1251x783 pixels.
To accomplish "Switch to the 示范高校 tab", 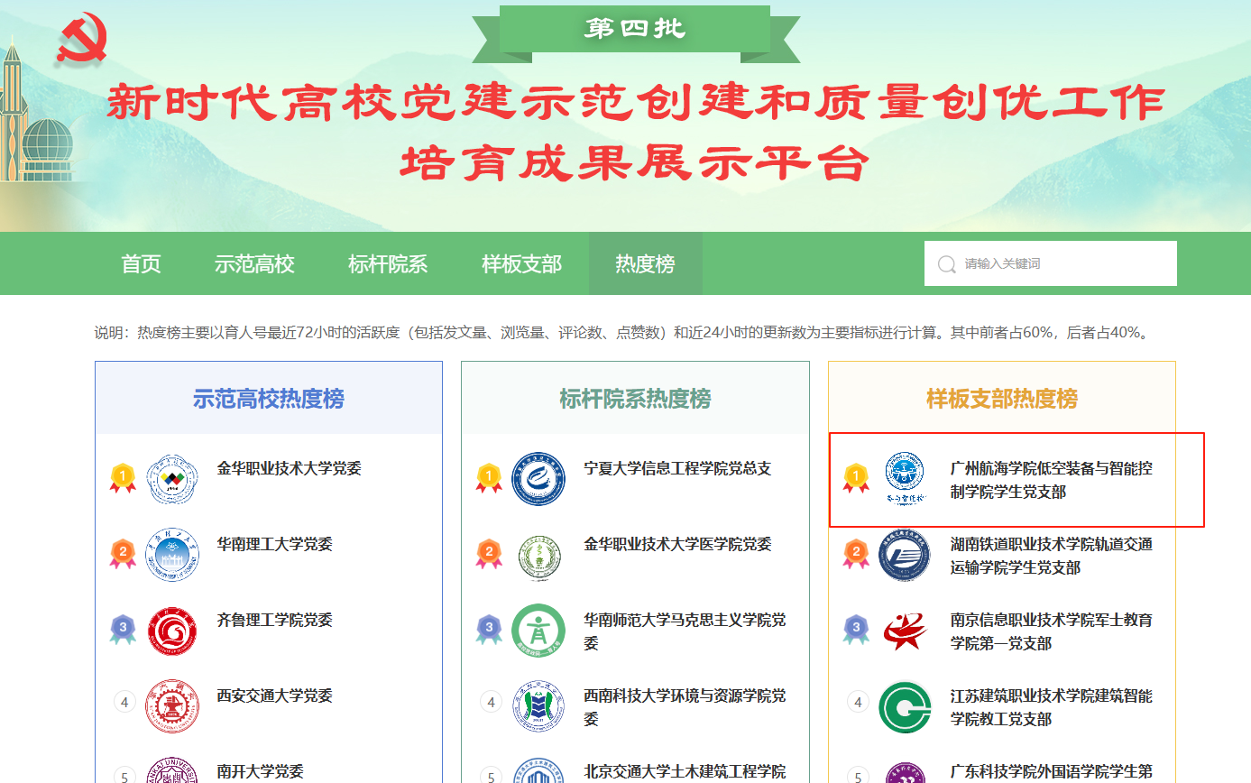I will click(254, 264).
